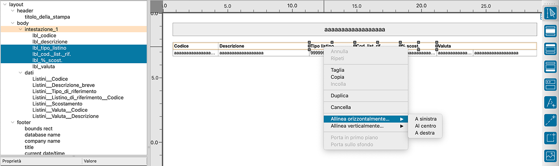Click the Valore column header
This screenshot has width=559, height=166.
click(90, 161)
